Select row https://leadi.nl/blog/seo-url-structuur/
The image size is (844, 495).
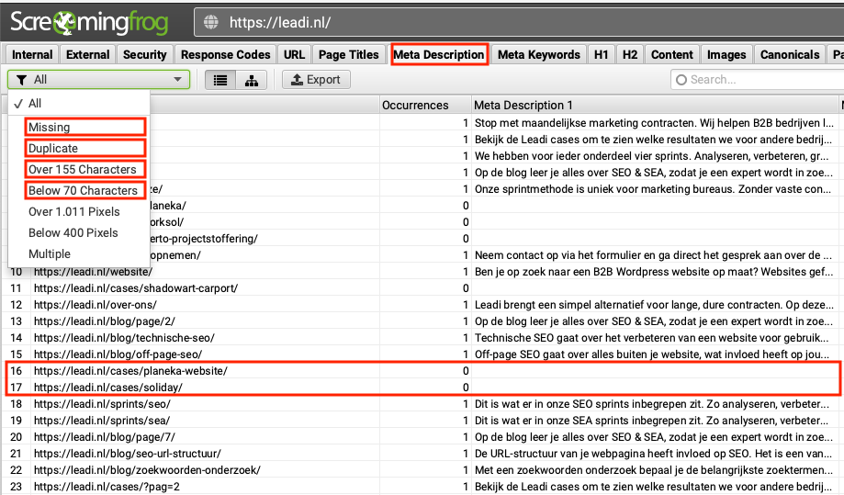pos(420,454)
